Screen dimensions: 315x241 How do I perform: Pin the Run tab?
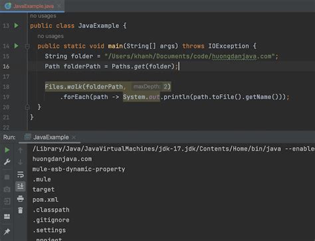(7, 232)
